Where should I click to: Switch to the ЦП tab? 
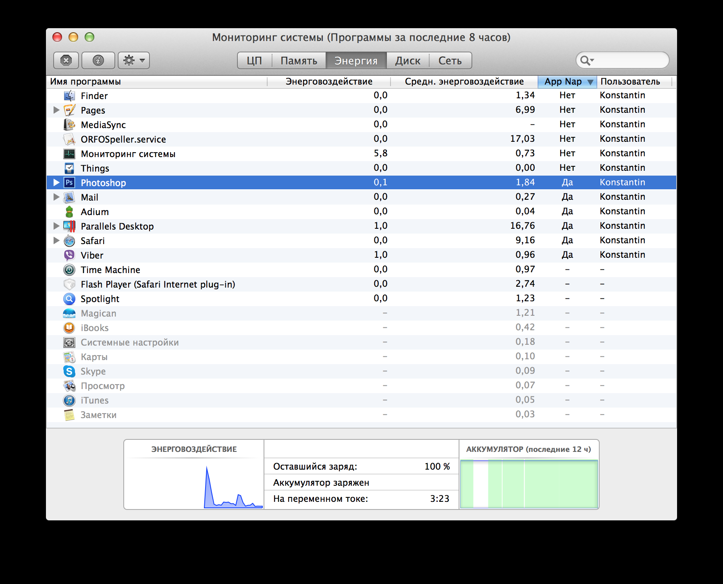pos(254,60)
